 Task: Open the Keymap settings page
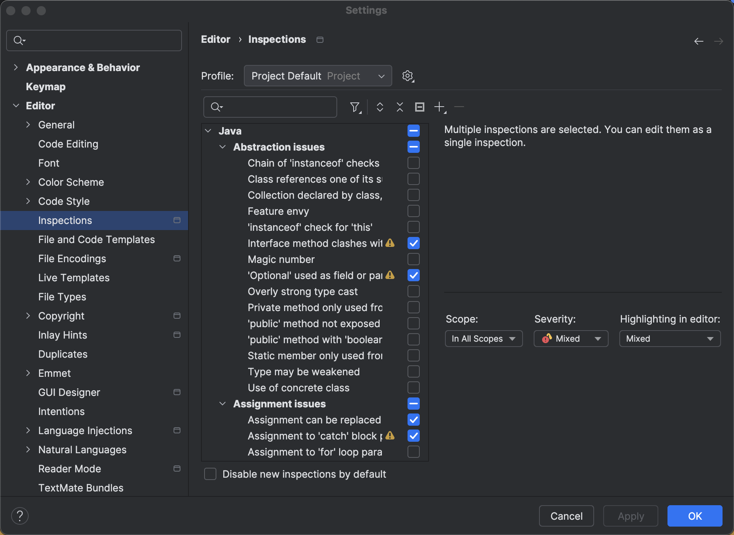pos(45,87)
